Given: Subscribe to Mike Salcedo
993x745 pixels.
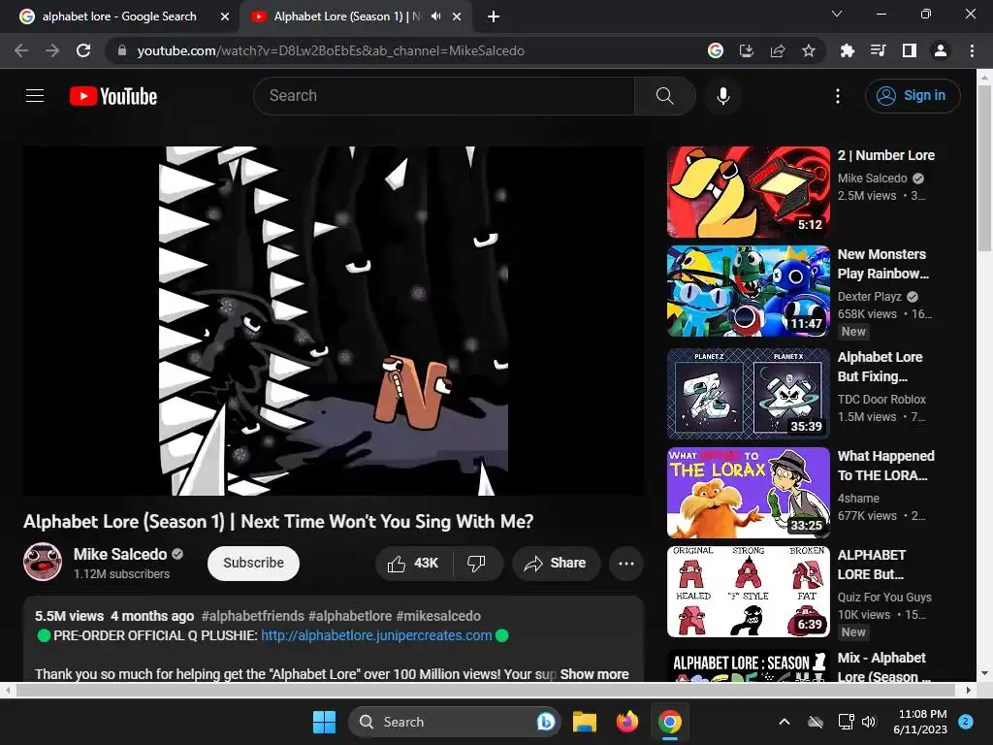Looking at the screenshot, I should click(x=253, y=564).
